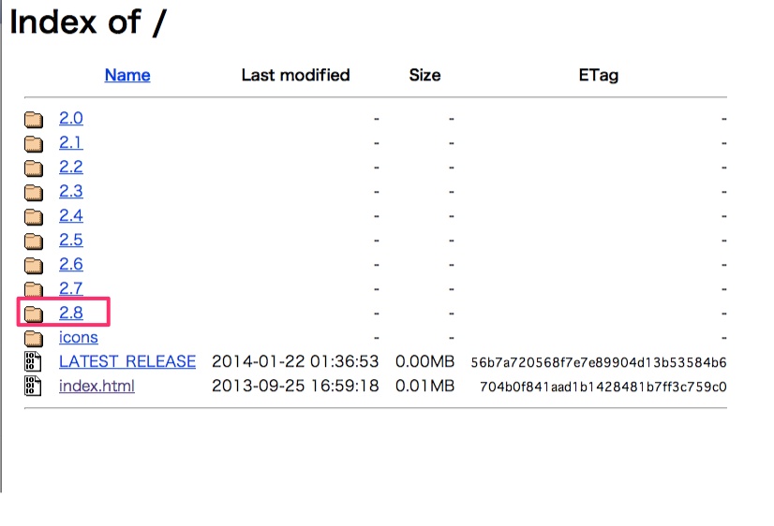The height and width of the screenshot is (526, 774).
Task: Open the index.html file link
Action: pyautogui.click(x=97, y=386)
